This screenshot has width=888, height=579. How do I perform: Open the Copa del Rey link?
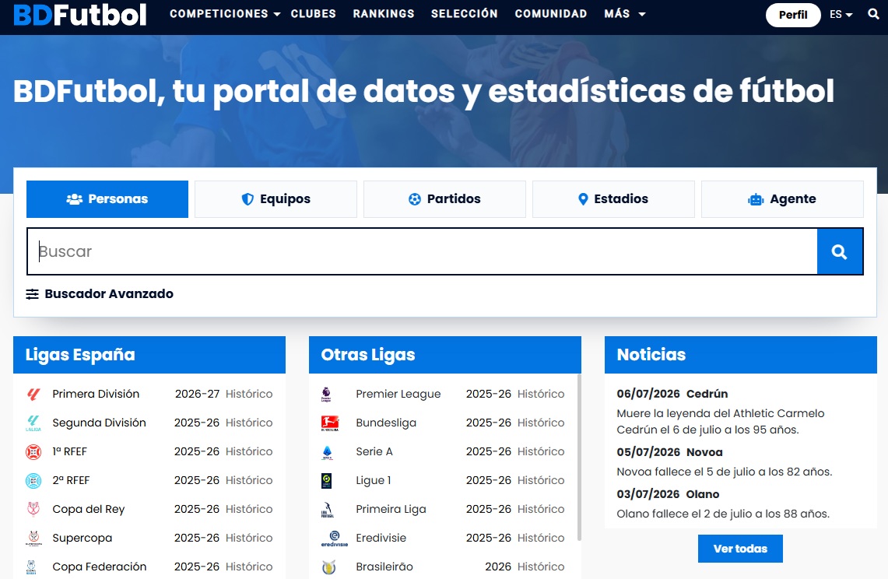pos(89,509)
